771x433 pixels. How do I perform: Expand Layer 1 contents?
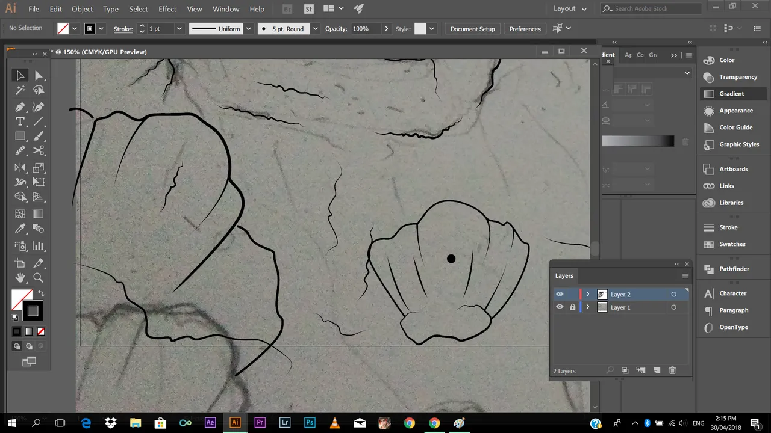pyautogui.click(x=588, y=307)
